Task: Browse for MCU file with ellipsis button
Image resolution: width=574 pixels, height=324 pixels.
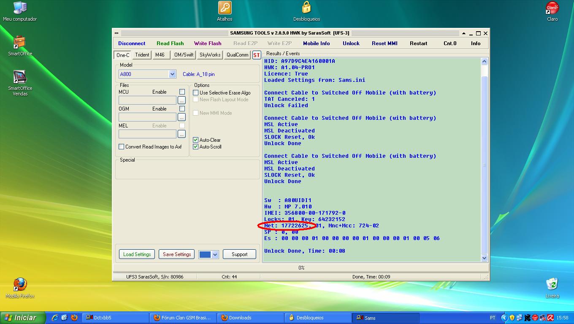Action: tap(181, 100)
